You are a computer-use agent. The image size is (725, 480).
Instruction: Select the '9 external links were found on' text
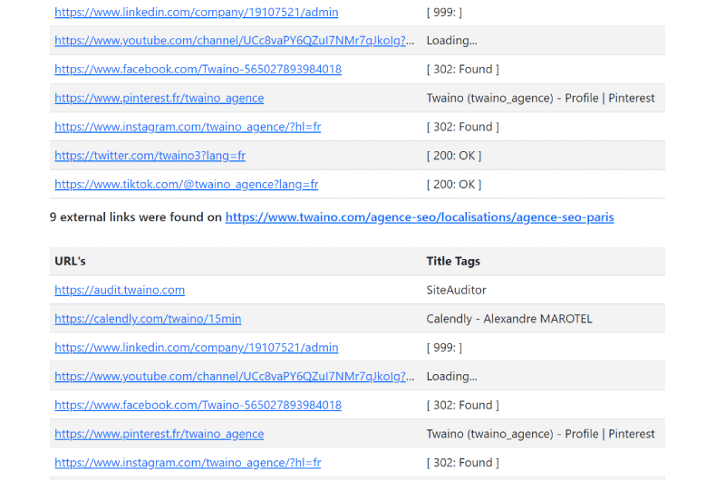136,217
